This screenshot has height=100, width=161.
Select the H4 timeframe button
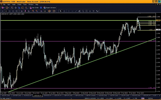[x=6, y=11]
